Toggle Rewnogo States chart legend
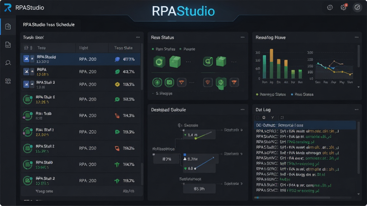367x206 pixels. click(271, 94)
